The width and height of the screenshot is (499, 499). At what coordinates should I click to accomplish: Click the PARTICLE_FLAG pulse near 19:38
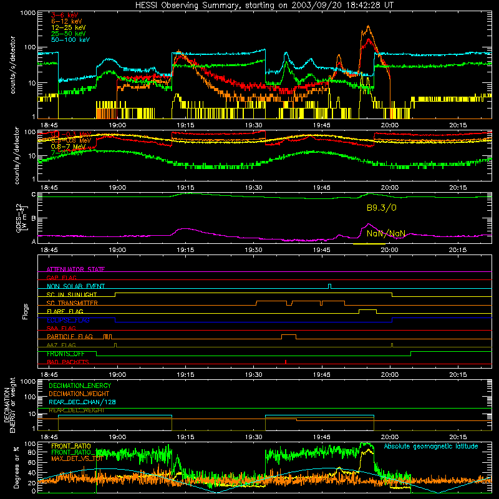point(289,337)
